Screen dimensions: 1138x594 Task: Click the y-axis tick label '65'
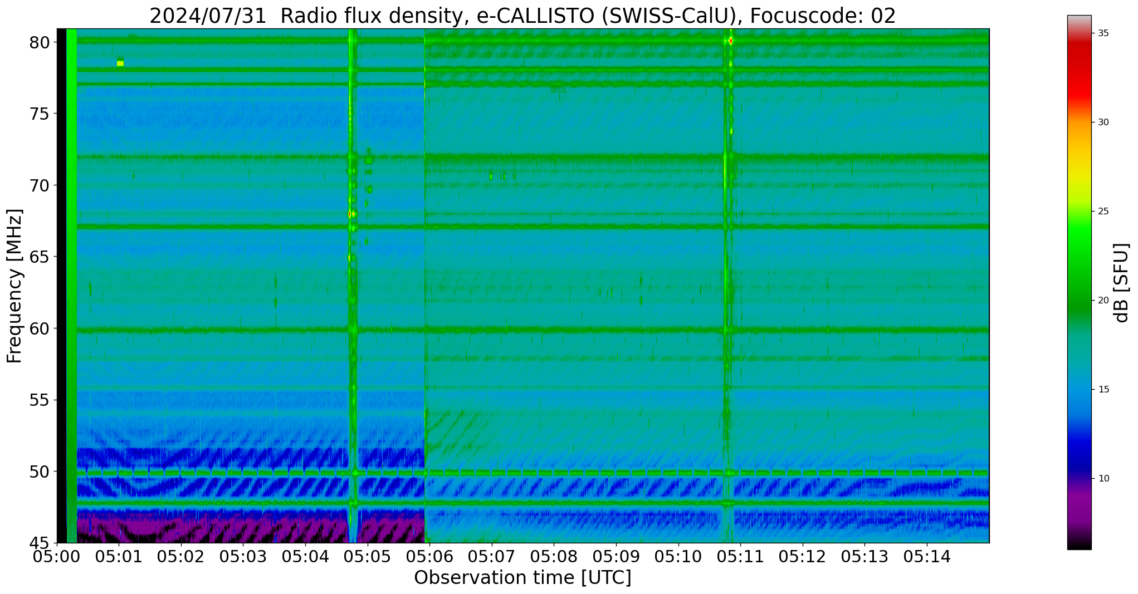coord(40,257)
